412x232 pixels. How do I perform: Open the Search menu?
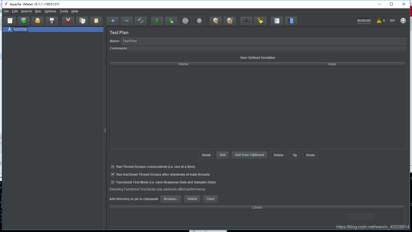coord(26,11)
